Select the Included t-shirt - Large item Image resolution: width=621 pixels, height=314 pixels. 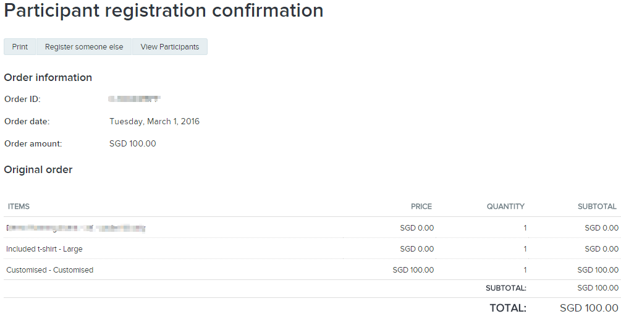pos(44,249)
